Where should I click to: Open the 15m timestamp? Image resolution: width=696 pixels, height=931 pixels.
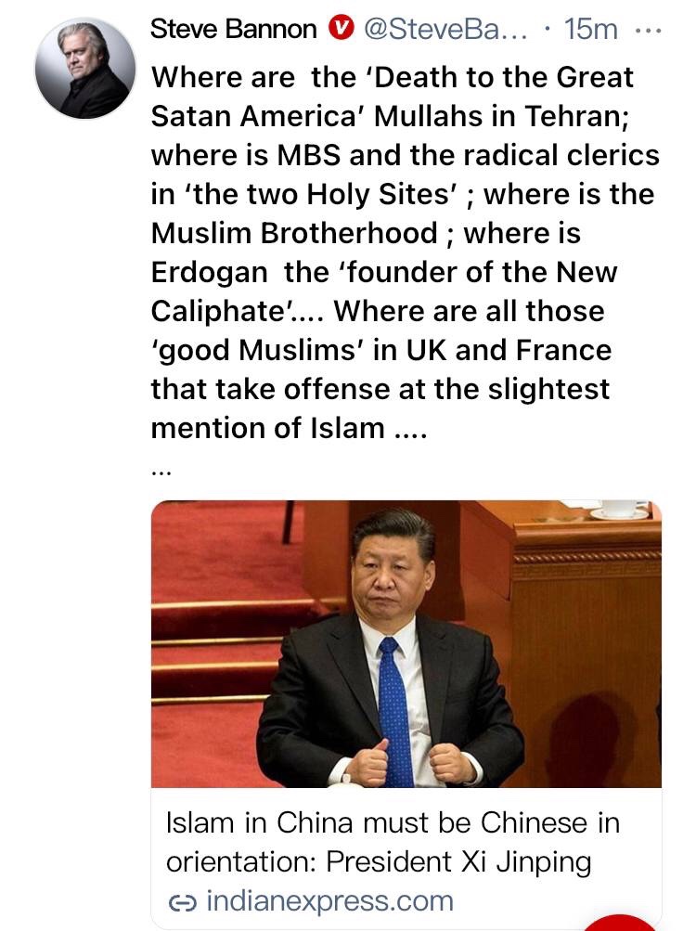pyautogui.click(x=590, y=29)
